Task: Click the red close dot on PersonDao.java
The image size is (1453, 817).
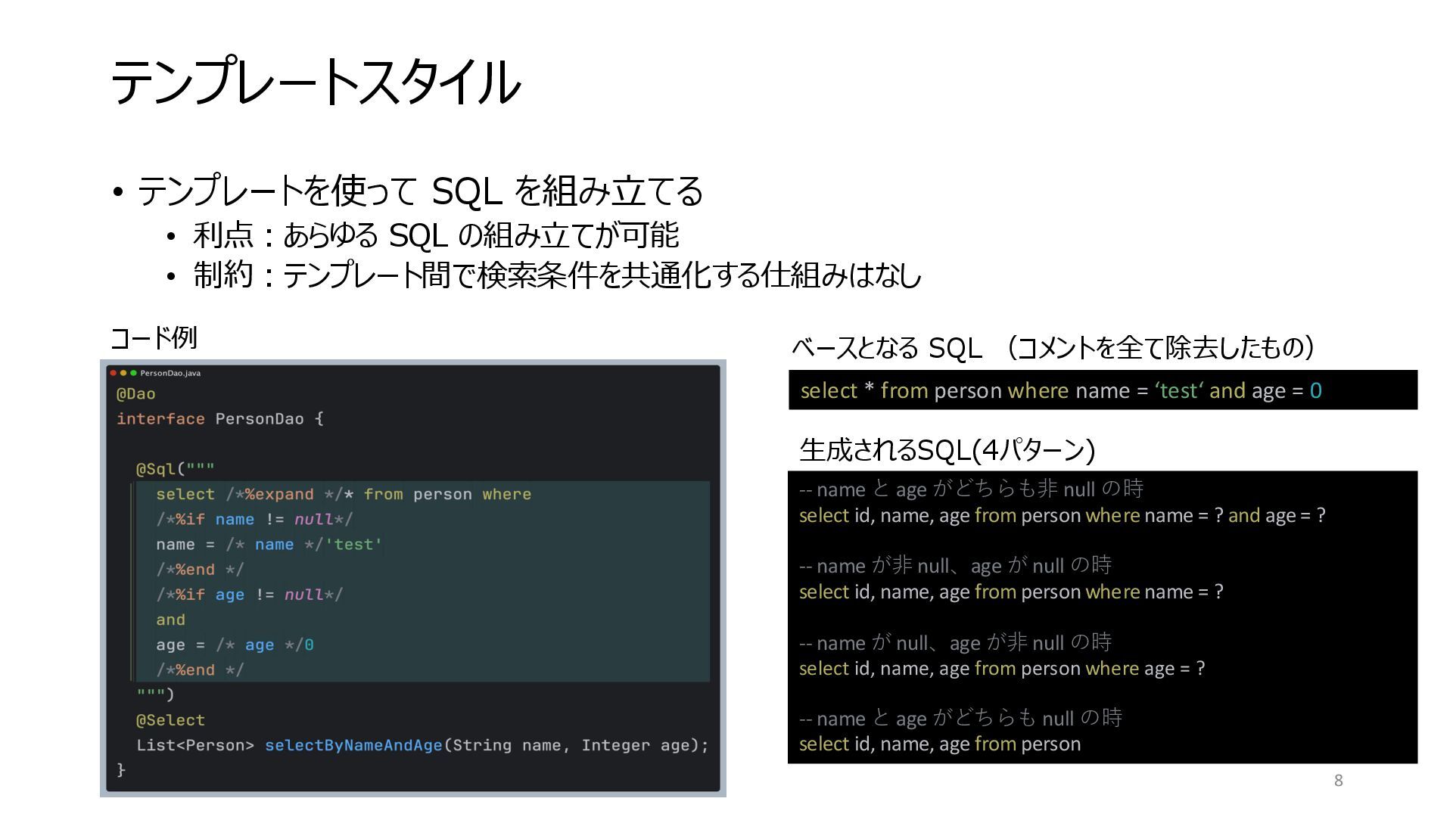Action: click(113, 373)
